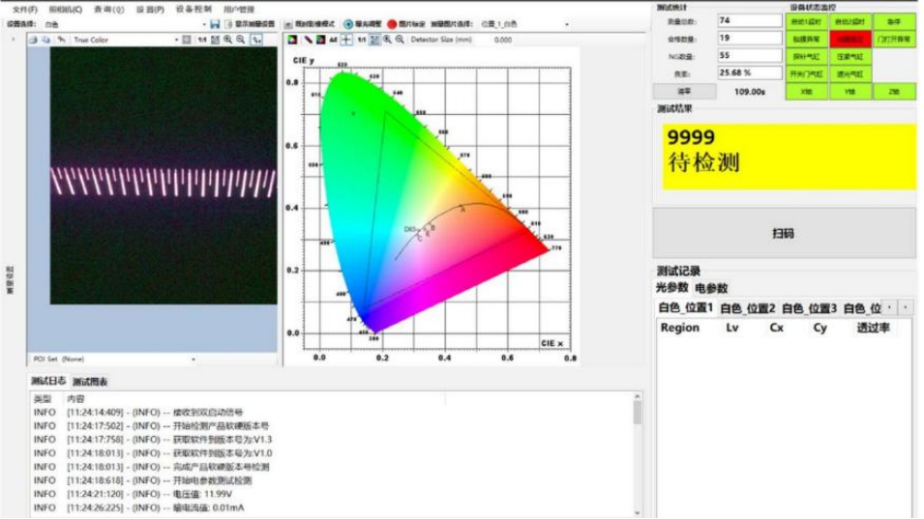Click the NG count field showing 55
Screen dimensions: 924x519
point(749,55)
